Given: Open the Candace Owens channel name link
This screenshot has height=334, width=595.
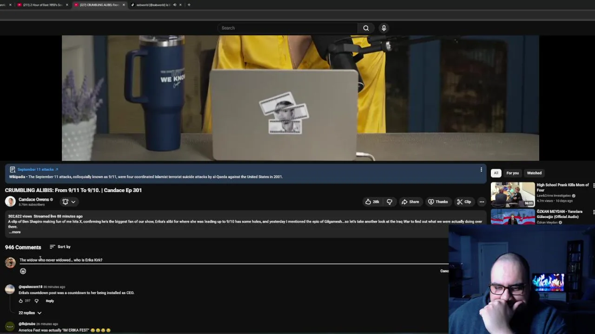Looking at the screenshot, I should [x=33, y=199].
